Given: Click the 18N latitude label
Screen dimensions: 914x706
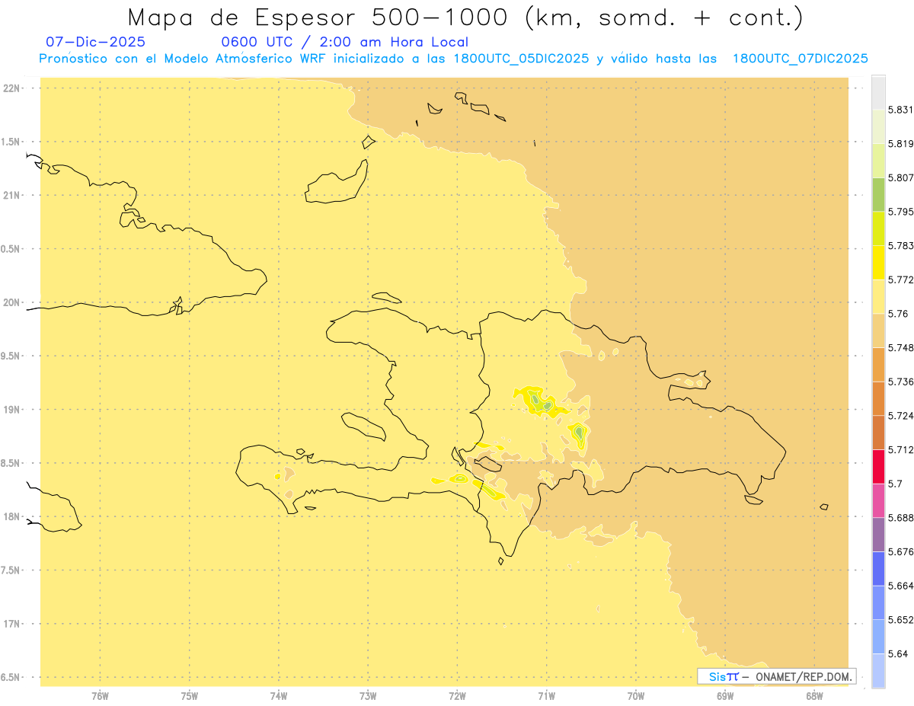Looking at the screenshot, I should [11, 517].
